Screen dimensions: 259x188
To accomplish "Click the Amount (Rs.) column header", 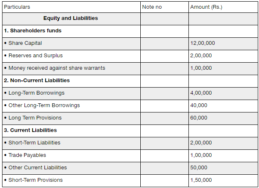I will click(x=206, y=7).
